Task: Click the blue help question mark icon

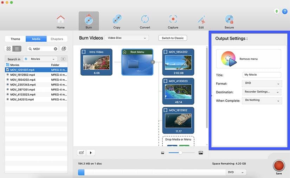Action: tap(285, 12)
